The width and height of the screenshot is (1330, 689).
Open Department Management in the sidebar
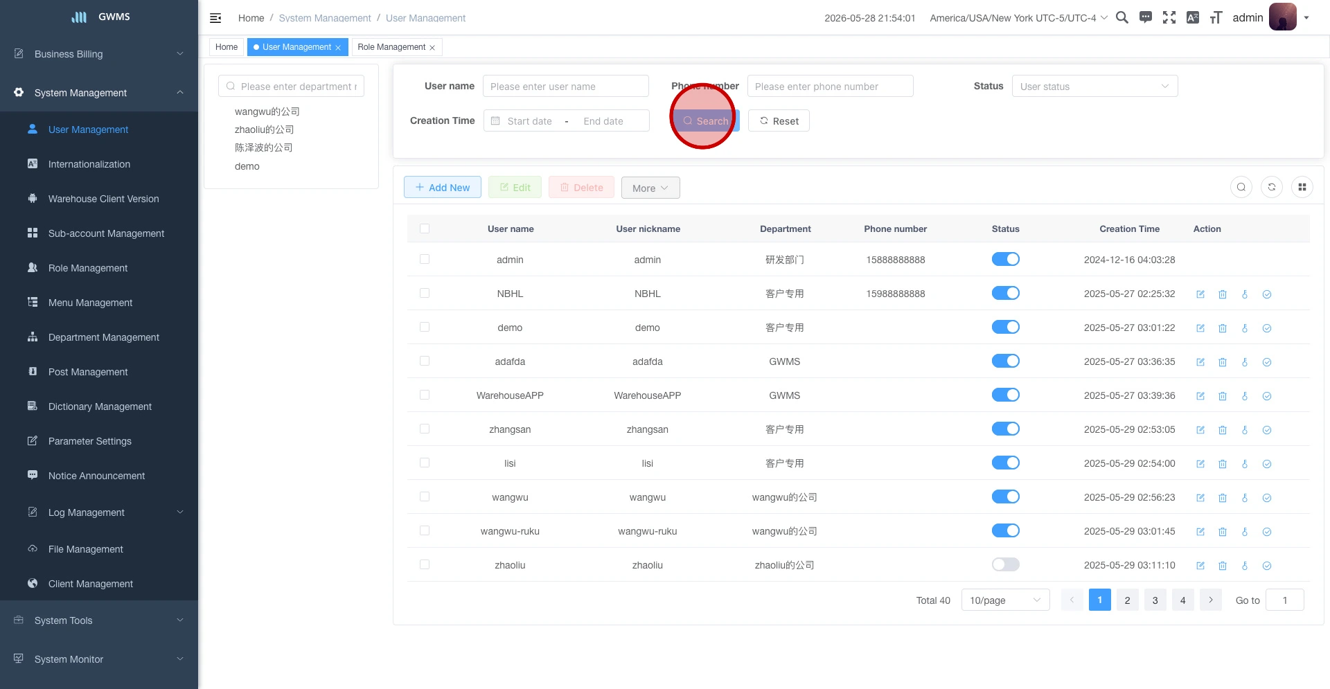tap(99, 337)
